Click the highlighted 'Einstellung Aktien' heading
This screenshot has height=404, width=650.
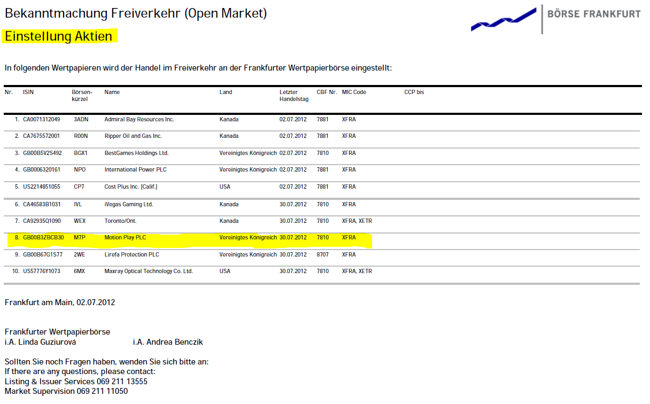[x=59, y=36]
